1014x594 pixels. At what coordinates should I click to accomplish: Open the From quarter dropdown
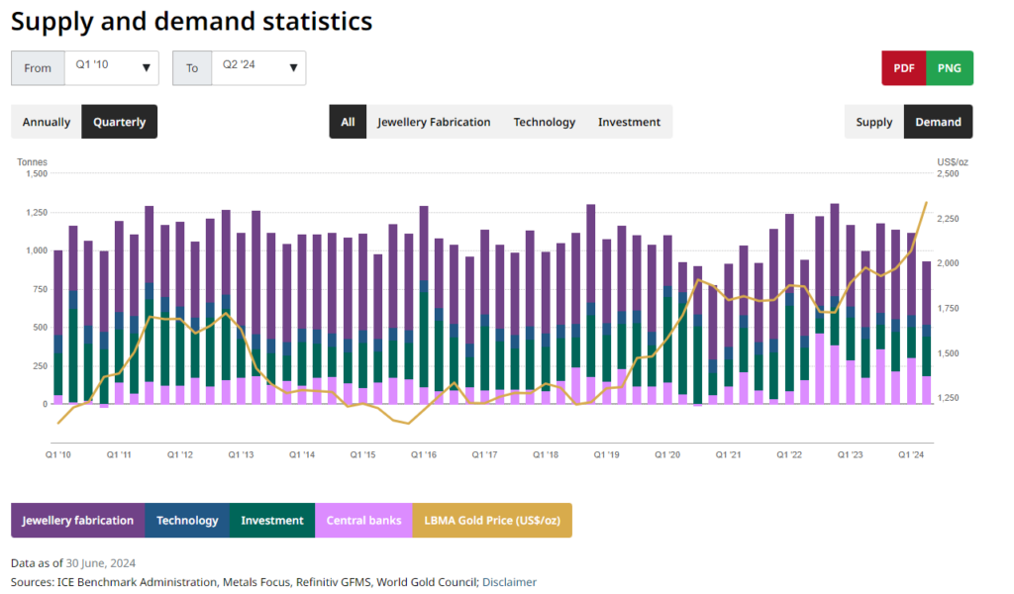pyautogui.click(x=111, y=67)
